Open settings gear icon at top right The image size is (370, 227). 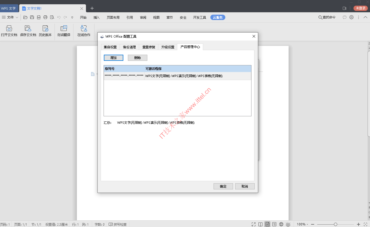pyautogui.click(x=352, y=17)
